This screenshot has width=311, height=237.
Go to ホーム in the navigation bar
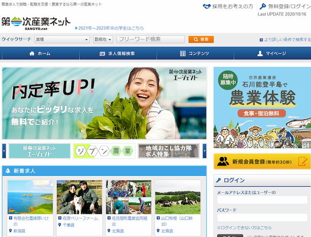point(40,54)
